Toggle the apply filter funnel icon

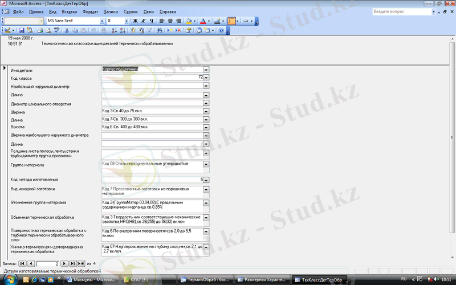149,30
